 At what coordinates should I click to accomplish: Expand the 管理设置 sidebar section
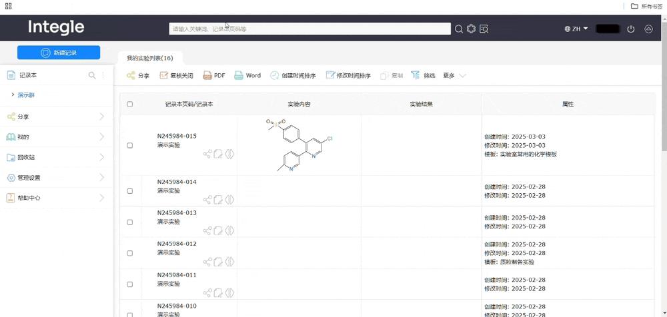101,178
